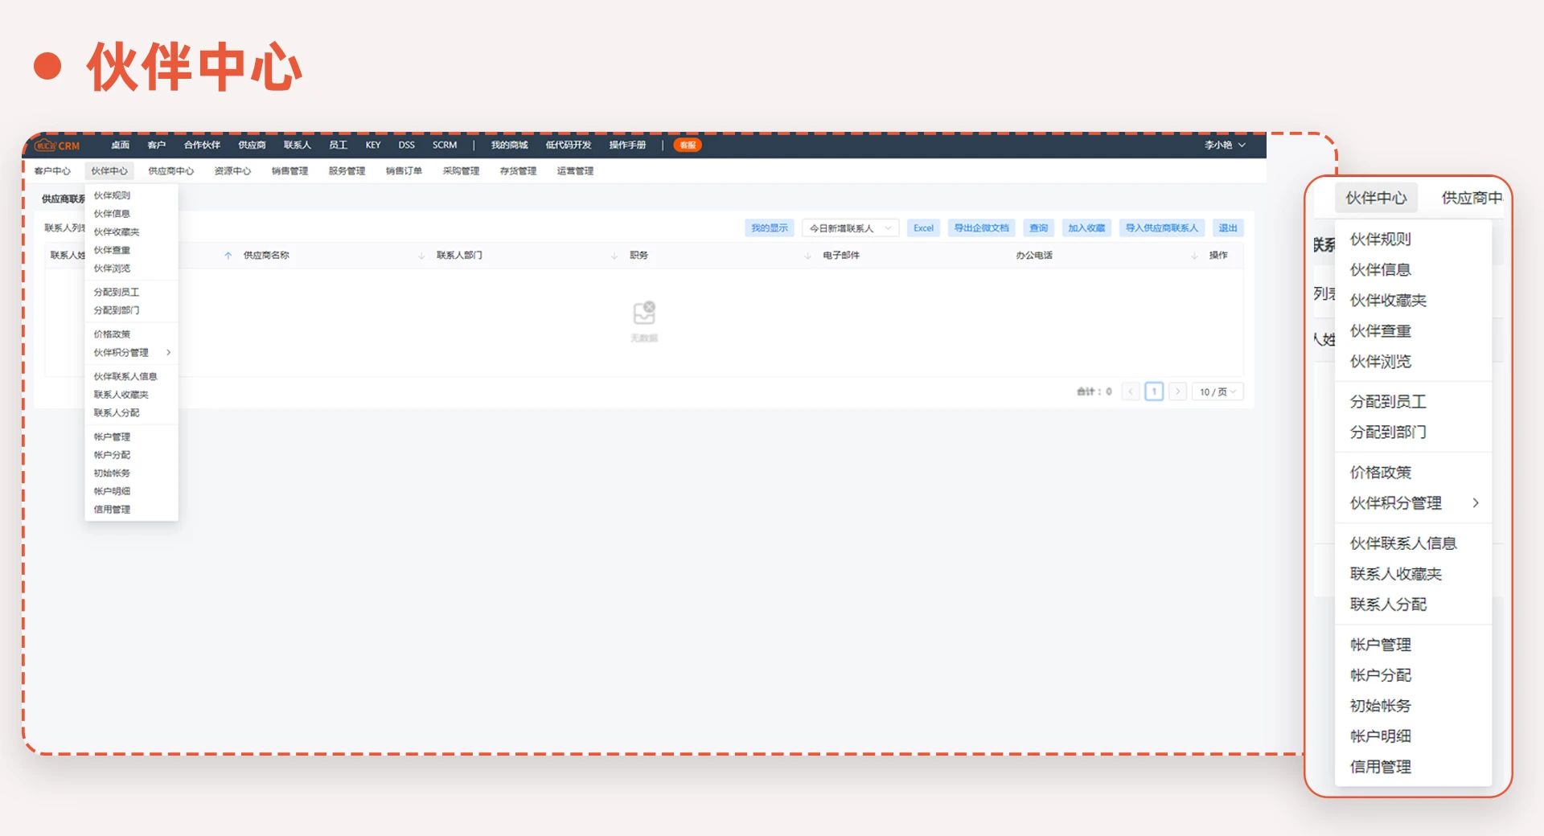This screenshot has width=1544, height=836.
Task: Open 供应商 in the top navigation
Action: (252, 145)
